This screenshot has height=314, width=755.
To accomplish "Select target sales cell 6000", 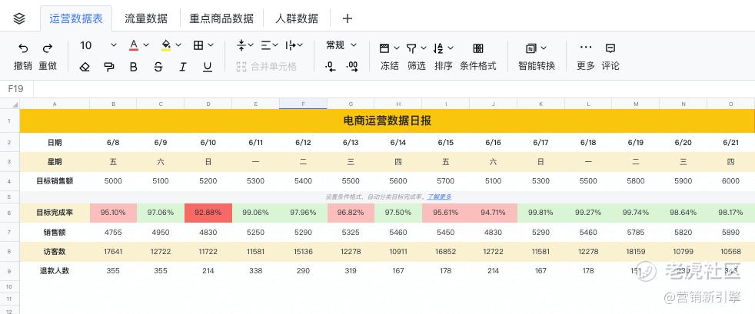I will [730, 181].
